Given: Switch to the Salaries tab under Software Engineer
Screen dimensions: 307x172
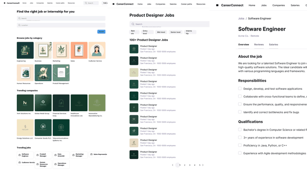Looking at the screenshot, I should [273, 44].
